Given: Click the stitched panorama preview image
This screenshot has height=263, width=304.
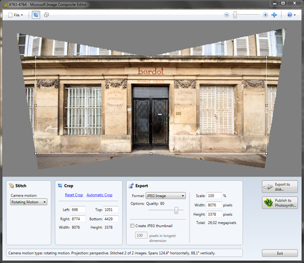Looking at the screenshot, I should coord(151,99).
